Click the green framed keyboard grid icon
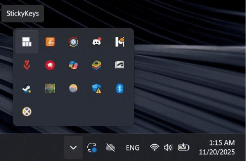 click(50, 88)
